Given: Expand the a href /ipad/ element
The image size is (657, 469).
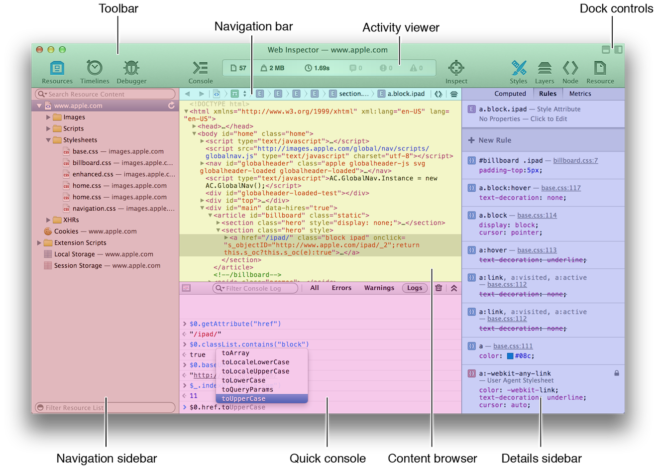Looking at the screenshot, I should point(226,237).
